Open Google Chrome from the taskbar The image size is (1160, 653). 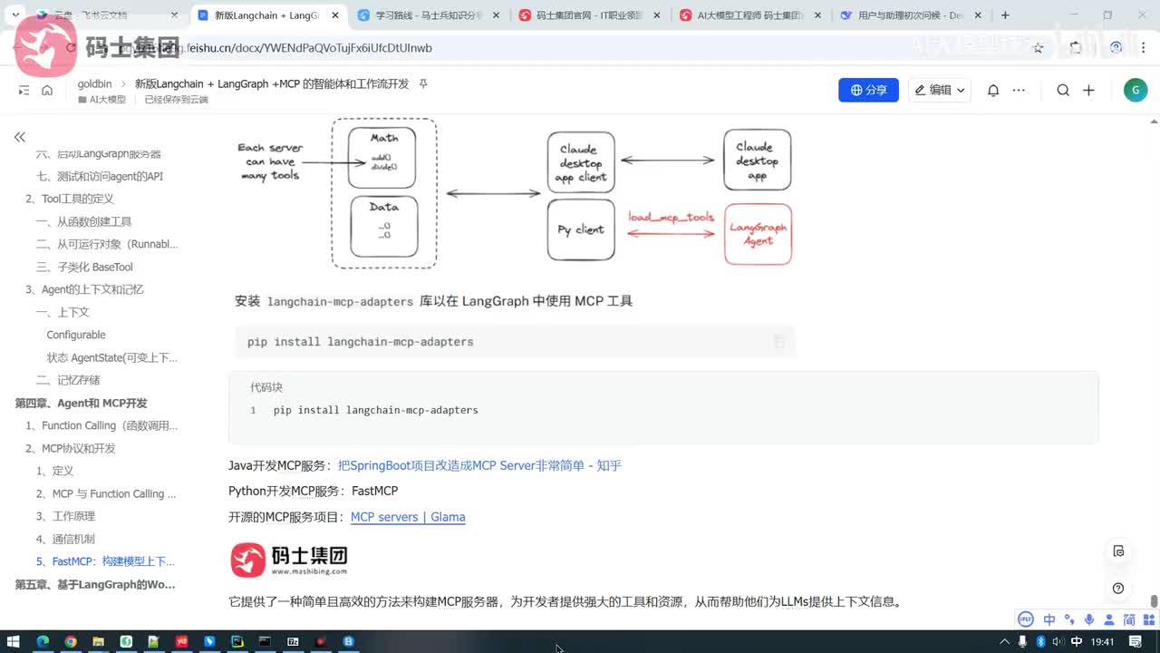click(x=71, y=642)
